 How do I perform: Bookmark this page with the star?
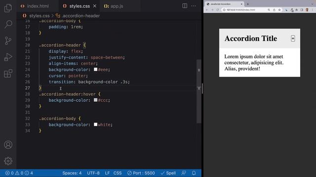tap(279, 10)
